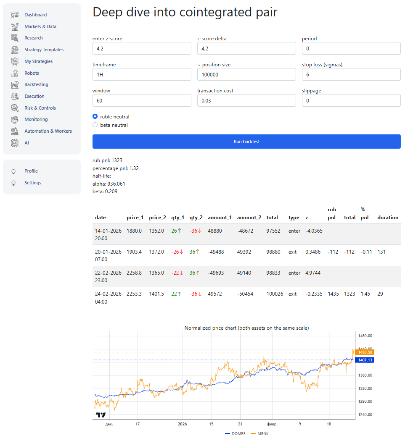Click the Robots sidebar icon
405x438 pixels.
tap(15, 73)
